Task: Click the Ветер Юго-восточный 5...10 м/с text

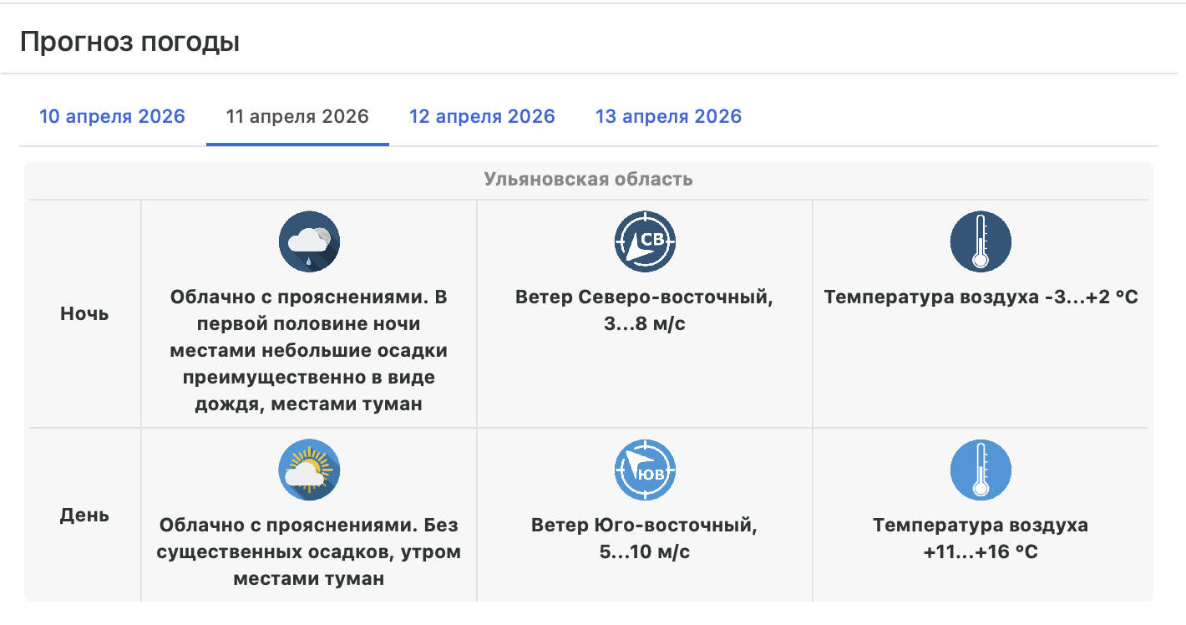Action: coord(645,539)
